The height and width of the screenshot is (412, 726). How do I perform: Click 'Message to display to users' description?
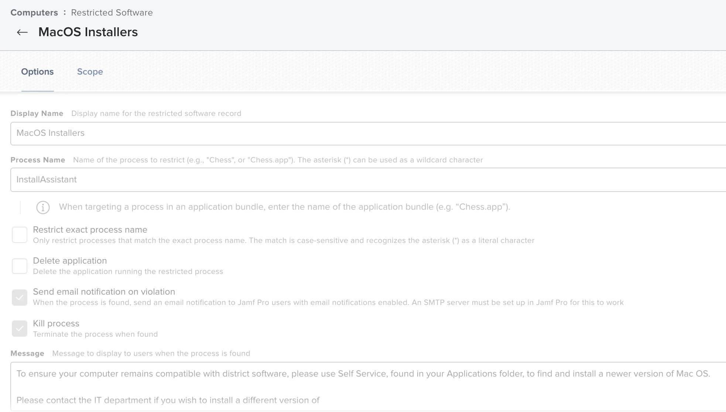click(151, 353)
